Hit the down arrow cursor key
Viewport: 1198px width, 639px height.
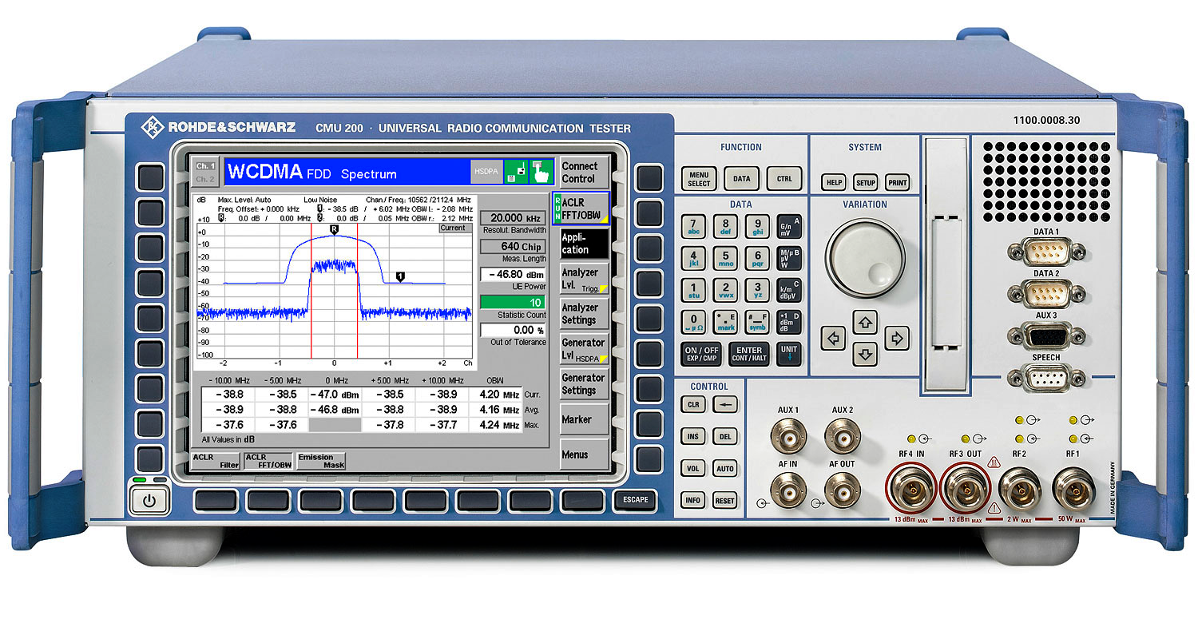865,353
